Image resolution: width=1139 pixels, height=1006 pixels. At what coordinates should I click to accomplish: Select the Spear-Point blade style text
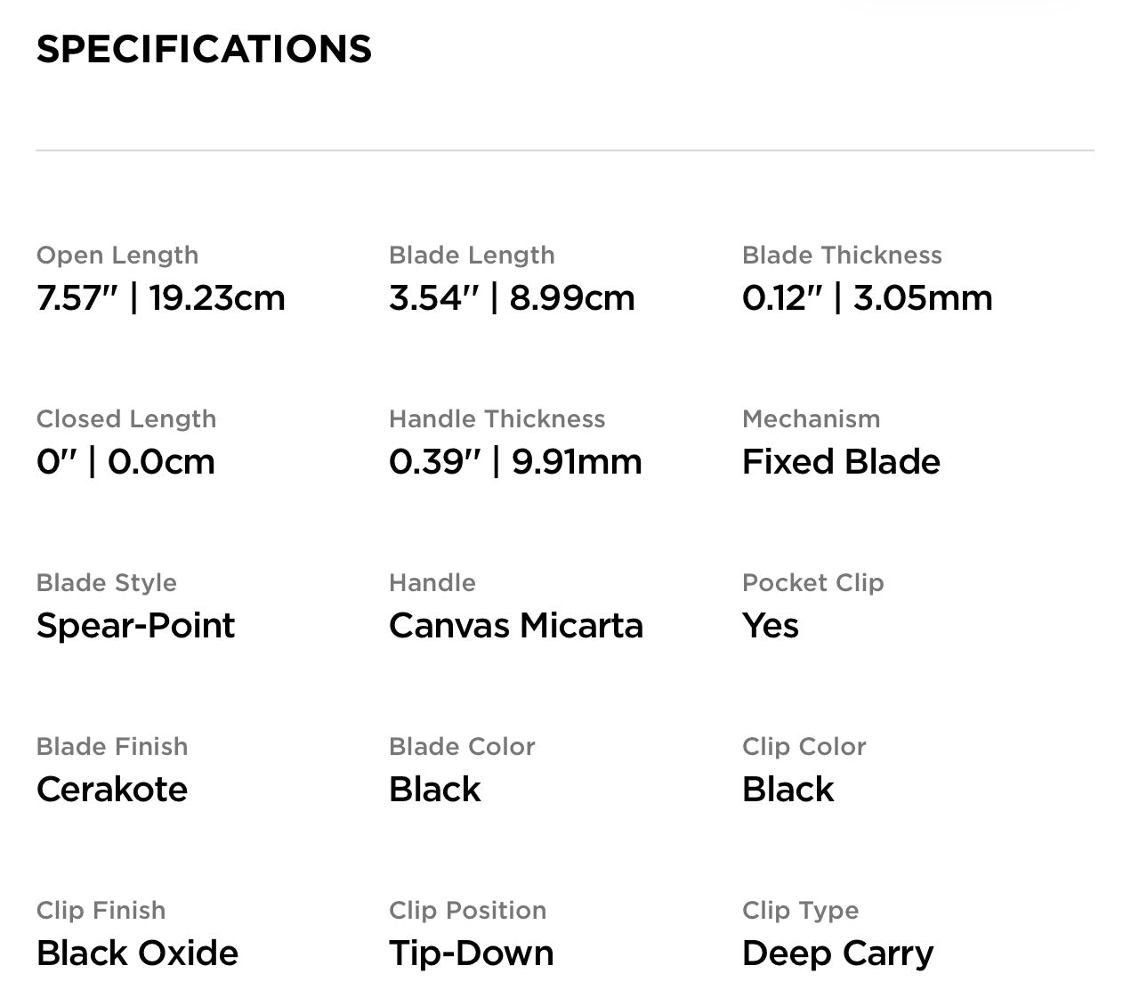click(135, 626)
